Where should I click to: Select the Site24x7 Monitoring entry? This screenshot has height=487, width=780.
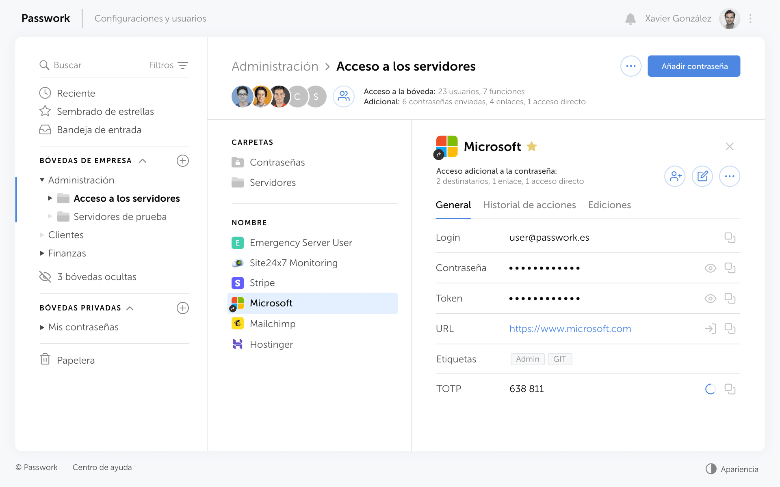point(312,263)
